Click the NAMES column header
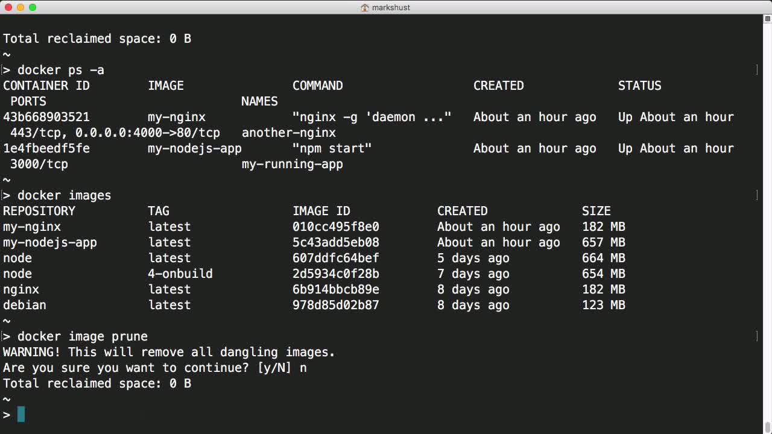This screenshot has width=772, height=434. pos(260,101)
